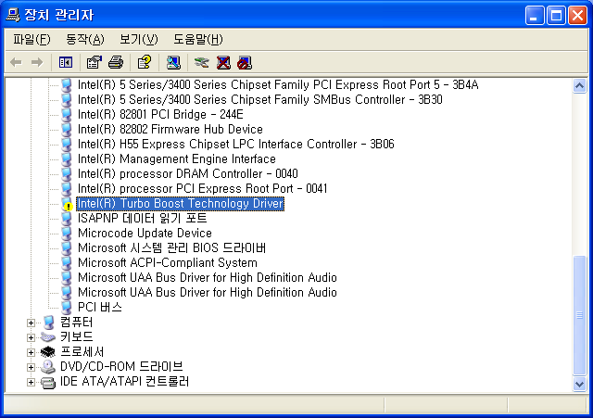Click the Print toolbar icon
Viewport: 593px width, 418px height.
pyautogui.click(x=116, y=62)
